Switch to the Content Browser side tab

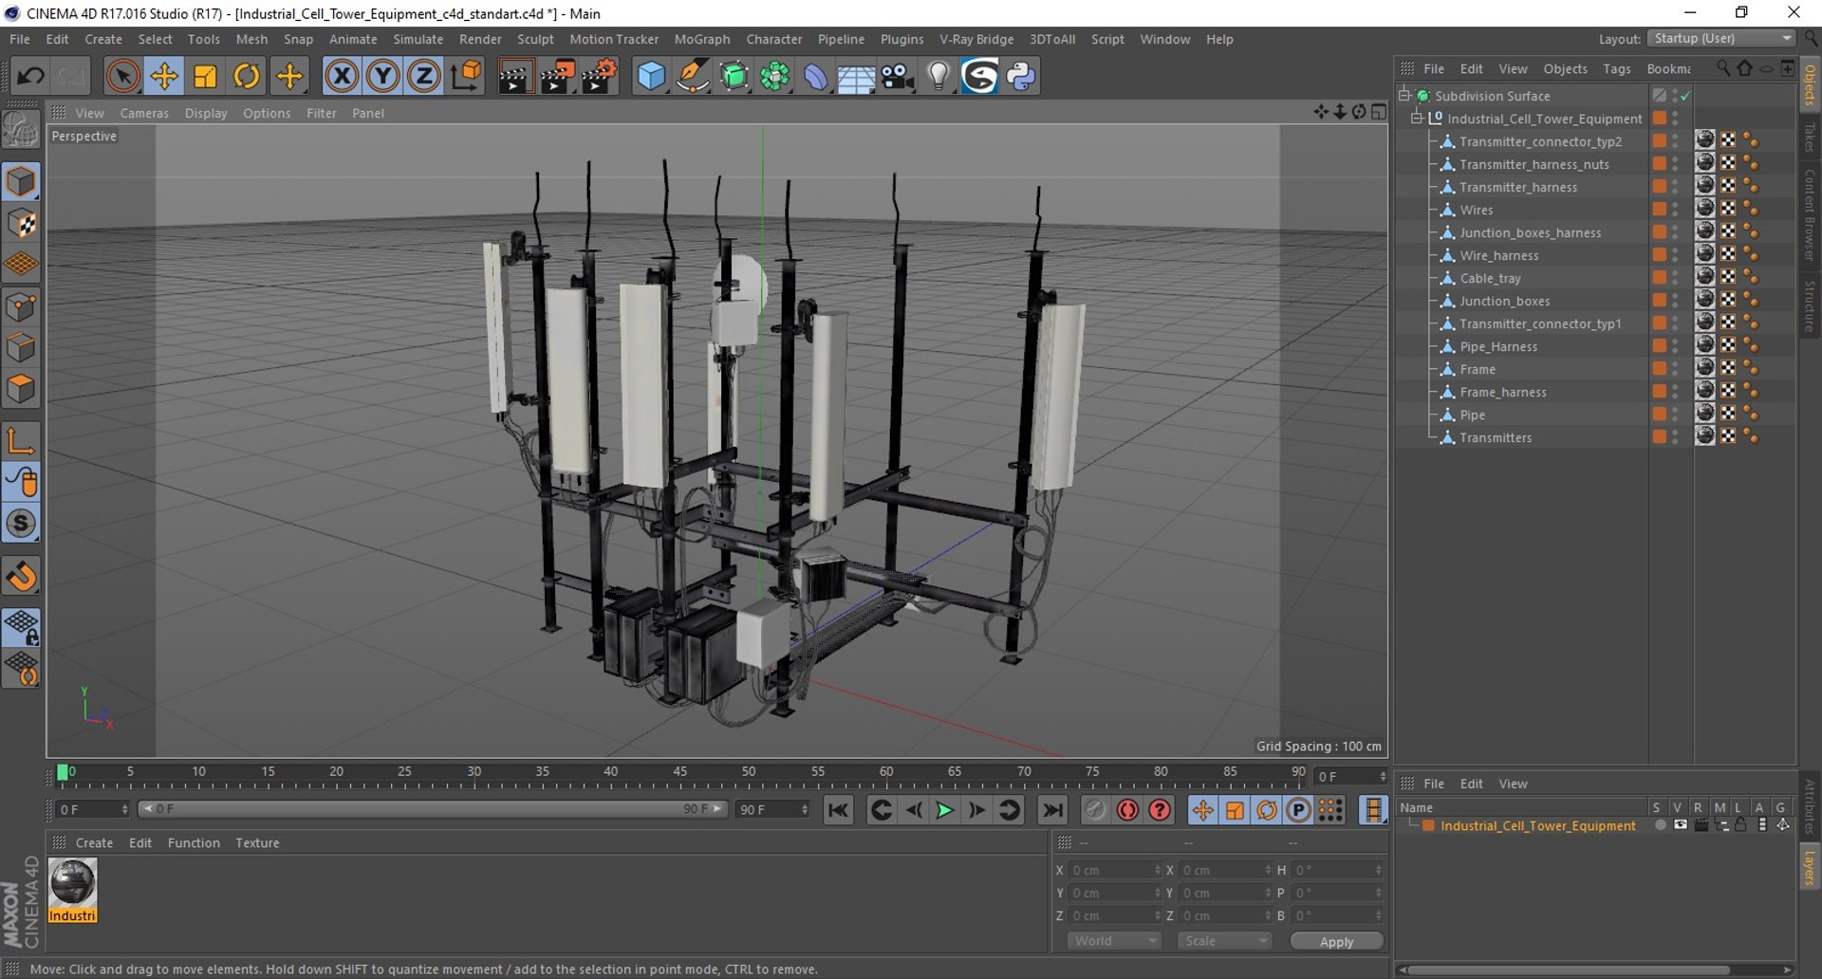coord(1810,215)
